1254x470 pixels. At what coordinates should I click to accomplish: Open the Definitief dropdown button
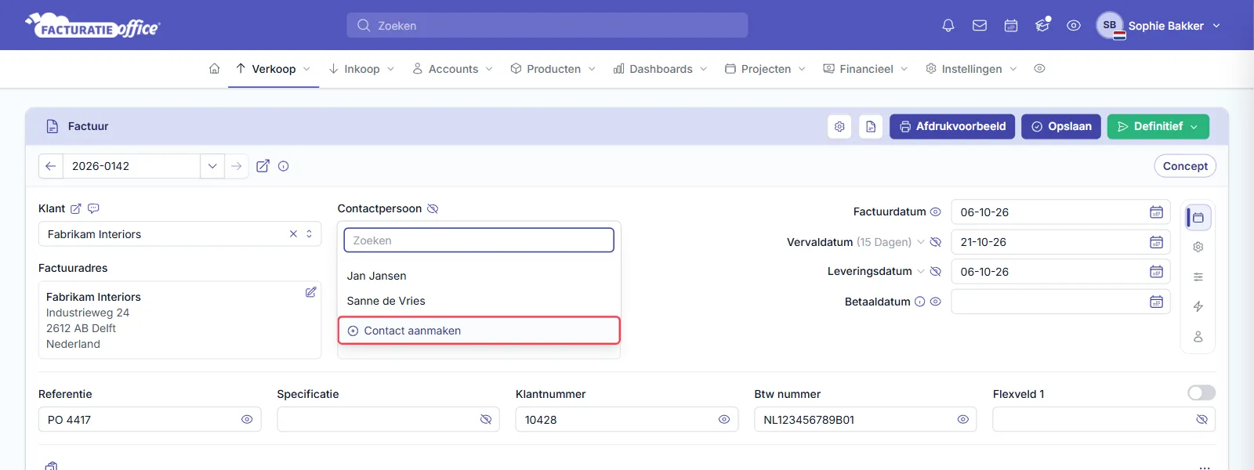(x=1158, y=127)
